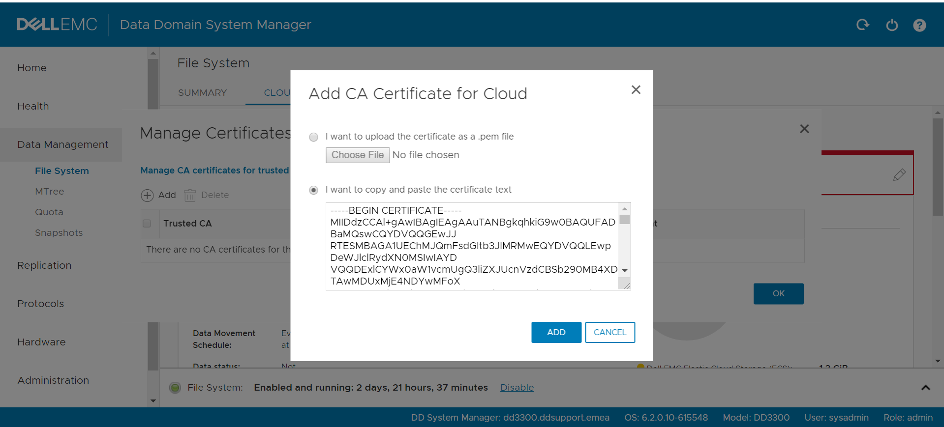Click the green File System status icon
The width and height of the screenshot is (944, 427).
tap(175, 388)
